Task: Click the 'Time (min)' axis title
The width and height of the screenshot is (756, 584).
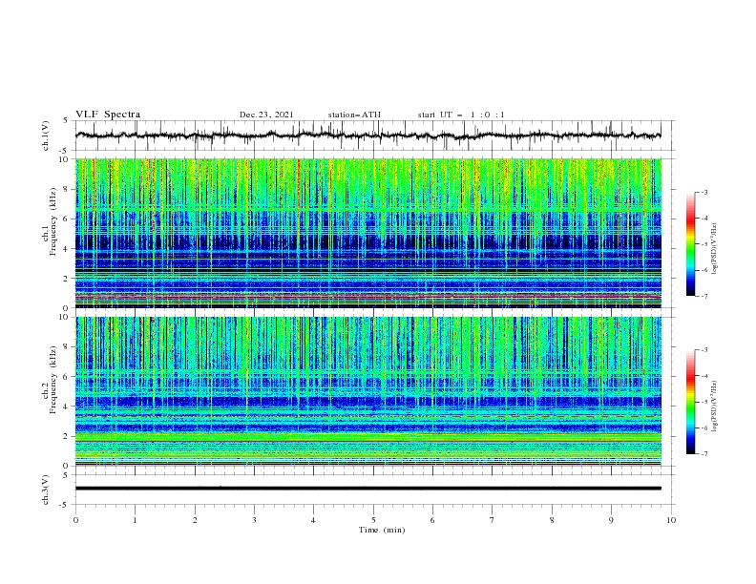Action: 382,530
